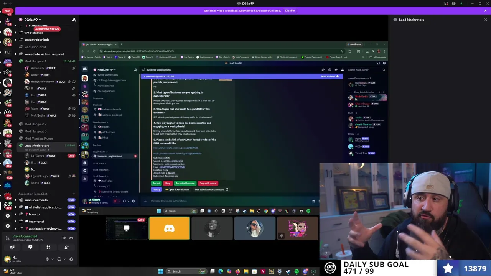The width and height of the screenshot is (491, 276).
Task: Add a server with the plus icon
Action: click(7, 216)
